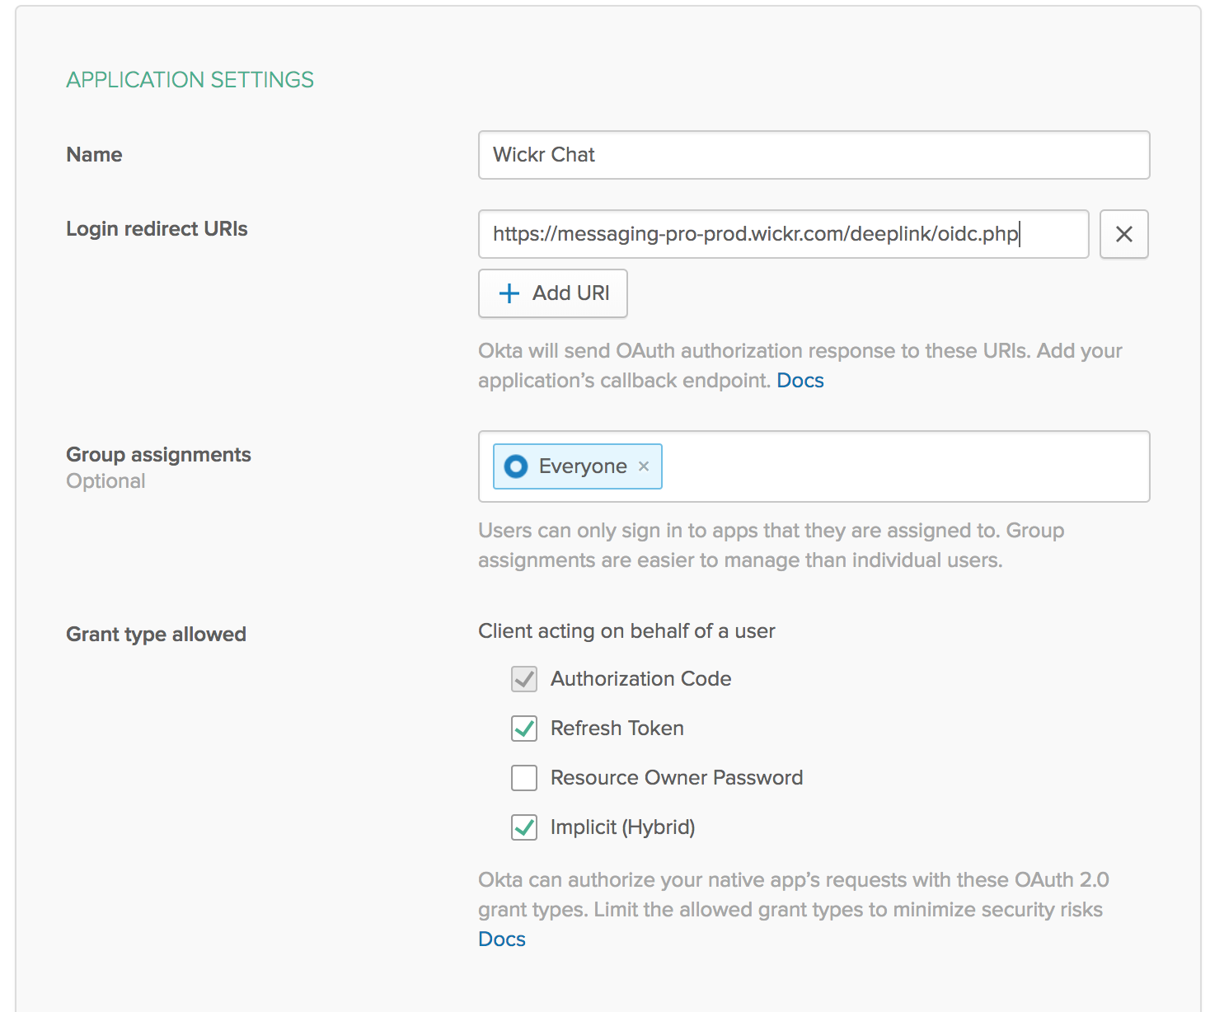This screenshot has width=1210, height=1012.
Task: Click the Refresh Token label
Action: click(x=617, y=729)
